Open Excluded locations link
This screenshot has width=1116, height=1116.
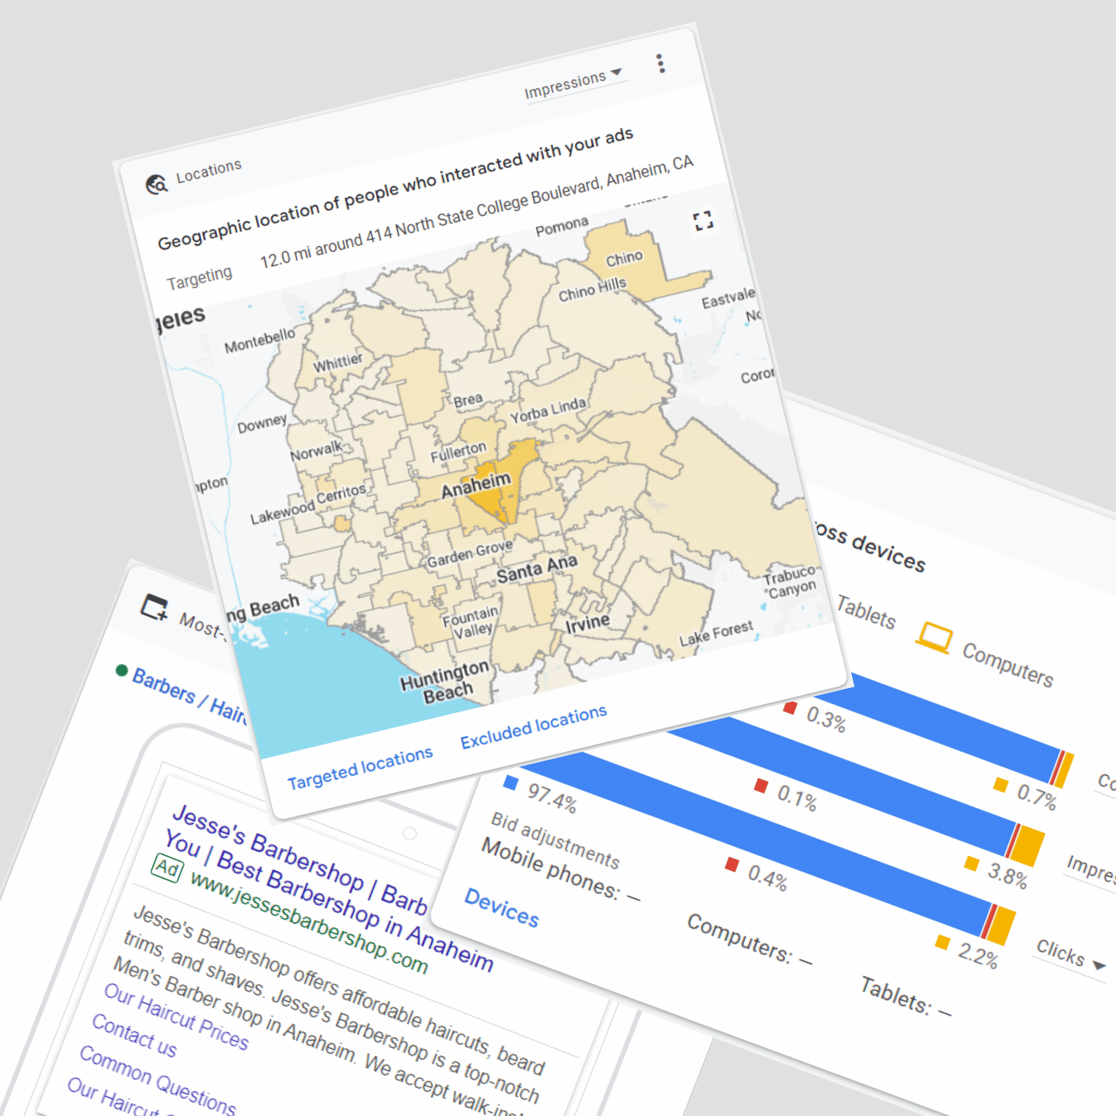533,726
